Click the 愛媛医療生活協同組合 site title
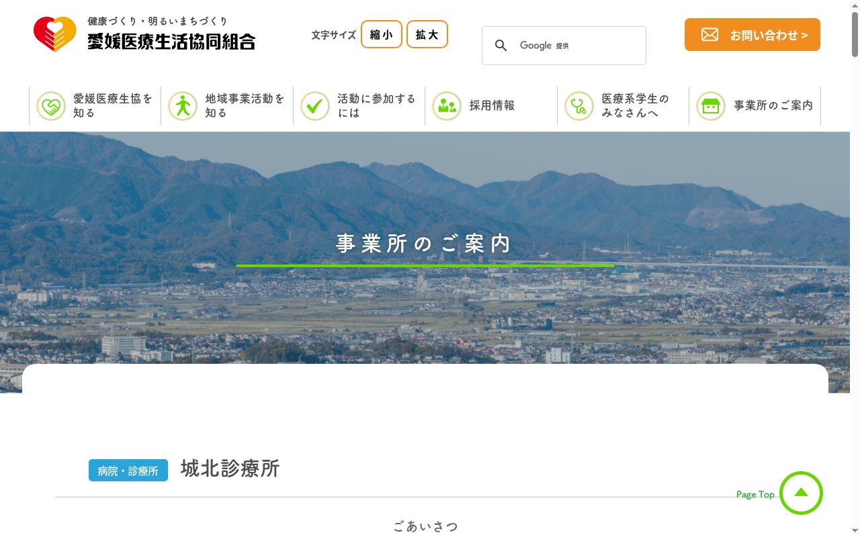 171,42
